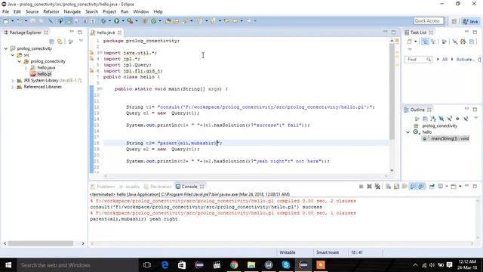Open the Project menu
The image size is (483, 272).
pos(109,12)
